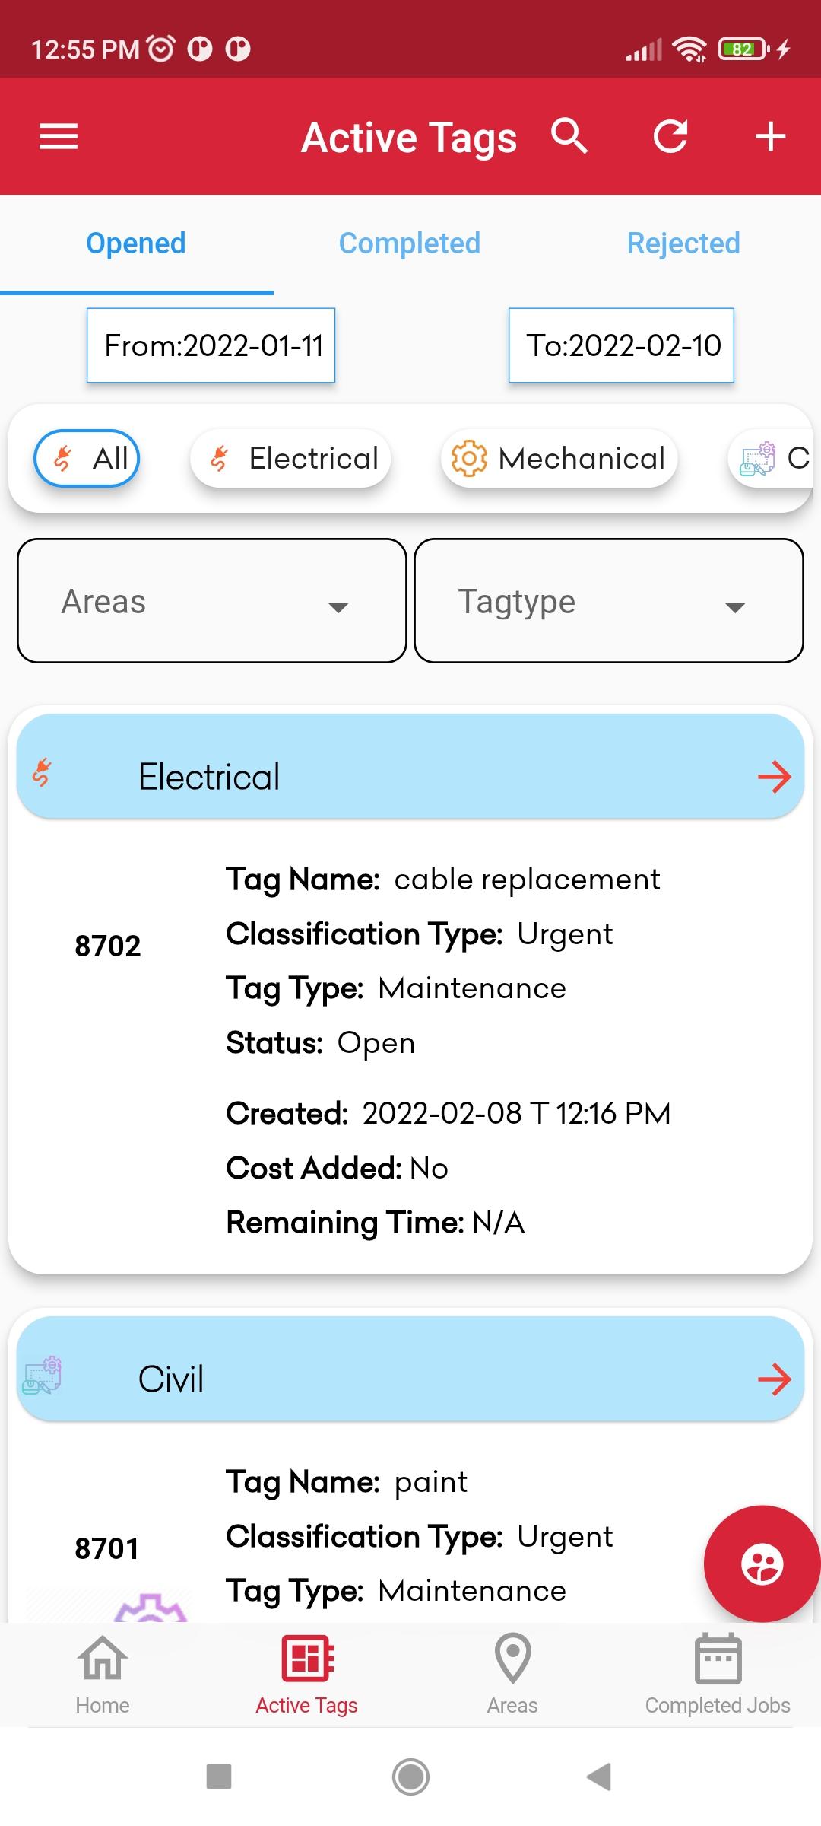This screenshot has width=821, height=1826.
Task: Toggle the Electrical filter chip
Action: point(290,458)
